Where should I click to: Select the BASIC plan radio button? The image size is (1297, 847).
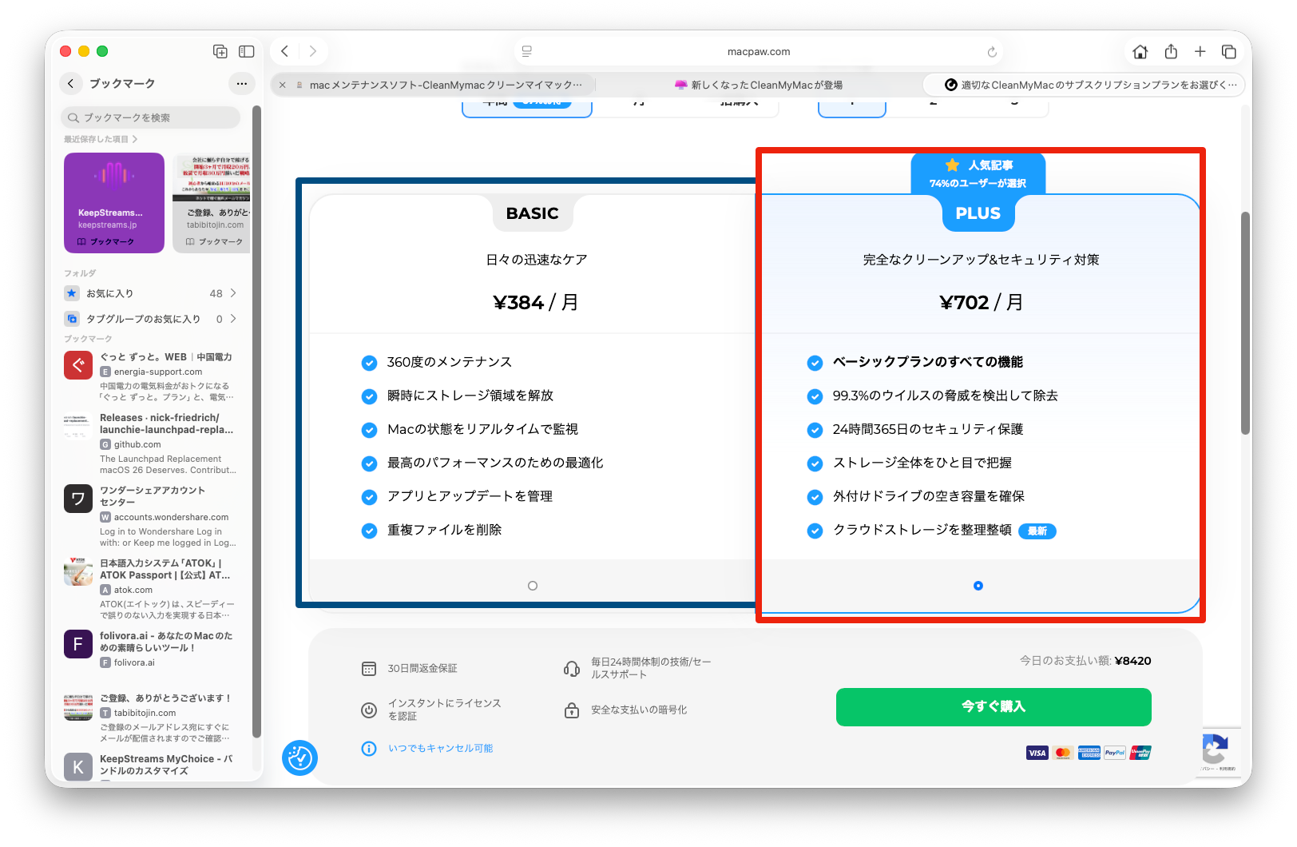[x=533, y=586]
